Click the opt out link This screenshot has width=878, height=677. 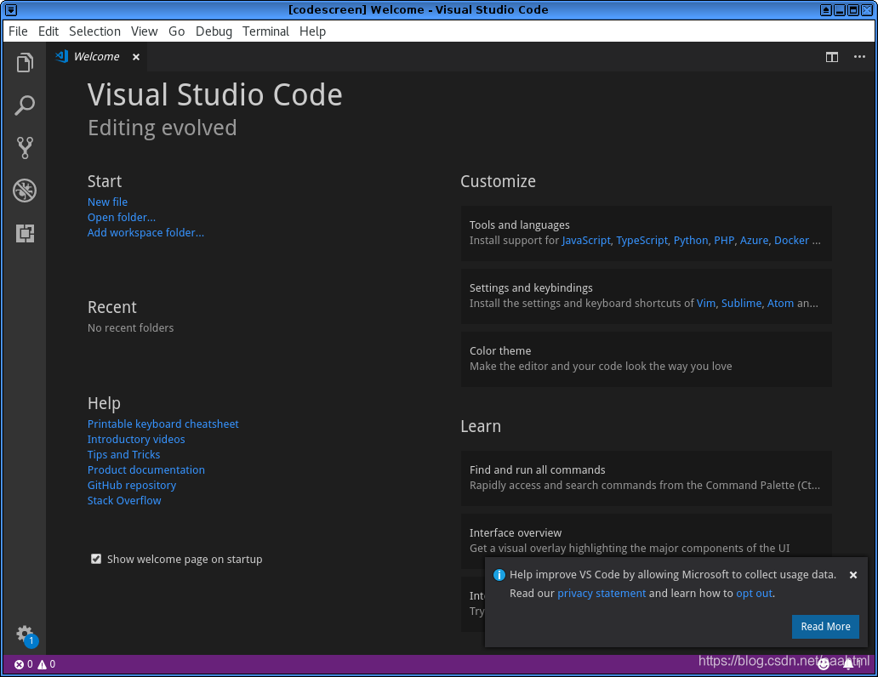754,594
